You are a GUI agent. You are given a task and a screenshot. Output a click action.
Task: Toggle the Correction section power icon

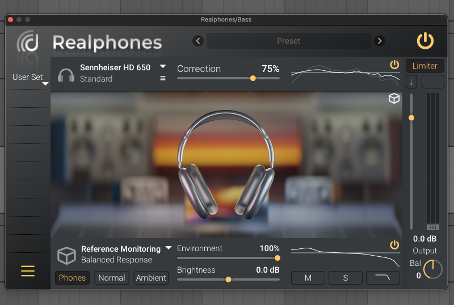[x=394, y=65]
